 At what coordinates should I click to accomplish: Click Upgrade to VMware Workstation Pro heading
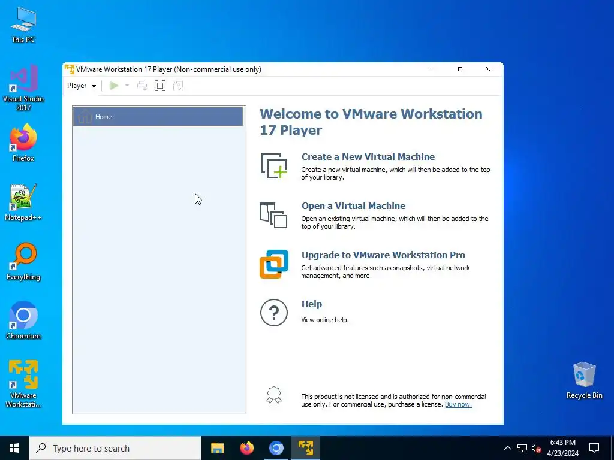[x=383, y=255]
